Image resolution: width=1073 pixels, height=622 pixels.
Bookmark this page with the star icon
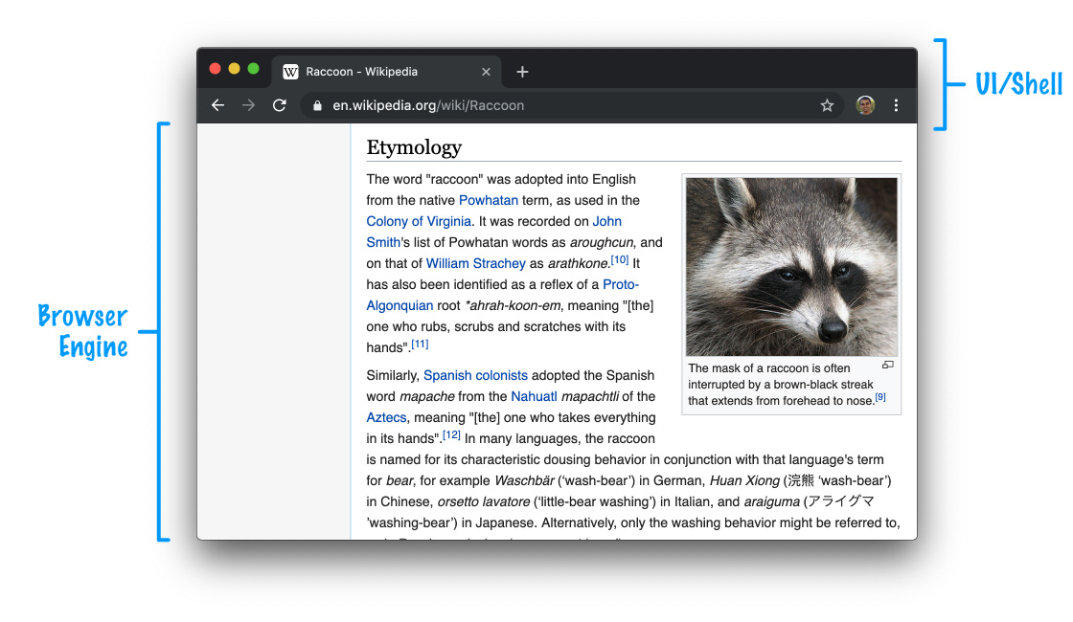[827, 105]
